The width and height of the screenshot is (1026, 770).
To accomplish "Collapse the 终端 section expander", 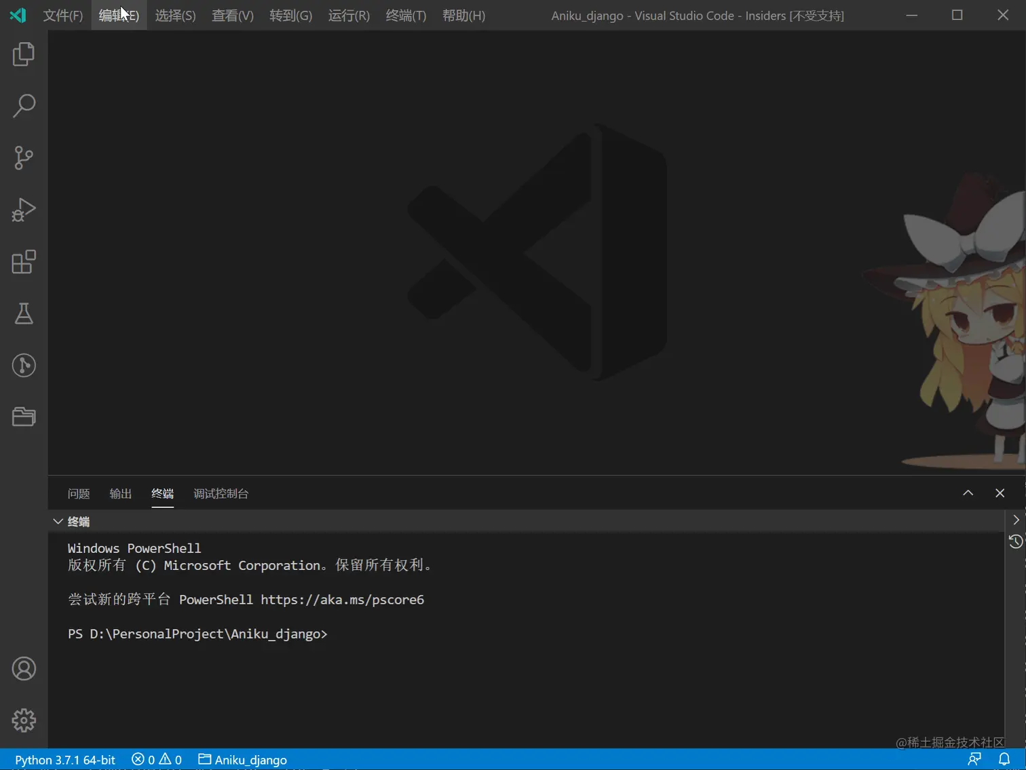I will click(x=58, y=521).
